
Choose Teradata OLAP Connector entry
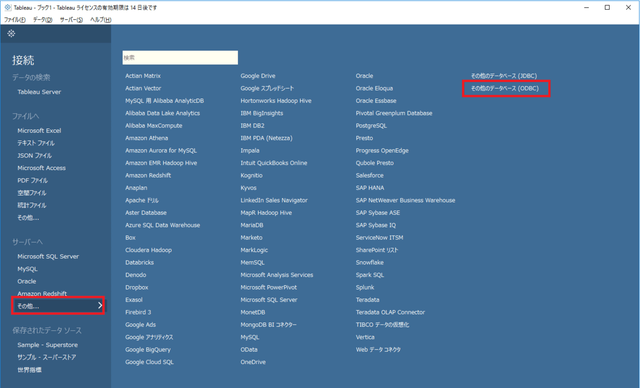[390, 312]
